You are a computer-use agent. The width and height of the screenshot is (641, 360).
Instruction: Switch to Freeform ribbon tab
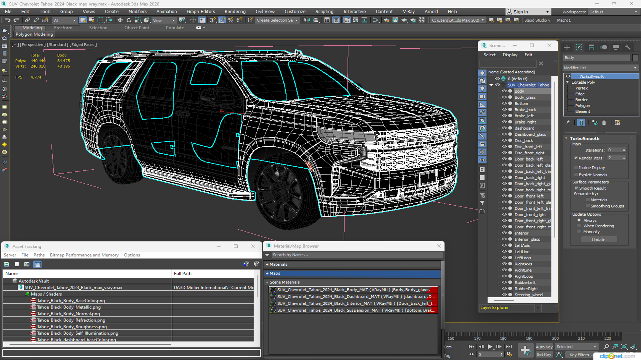63,28
